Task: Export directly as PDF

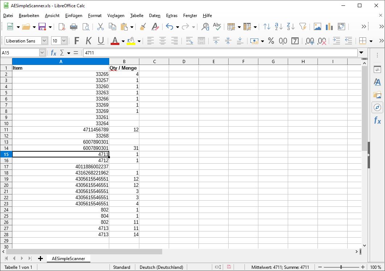Action: pyautogui.click(x=62, y=26)
